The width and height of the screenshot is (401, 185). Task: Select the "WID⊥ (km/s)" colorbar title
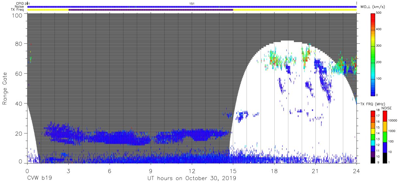[373, 7]
